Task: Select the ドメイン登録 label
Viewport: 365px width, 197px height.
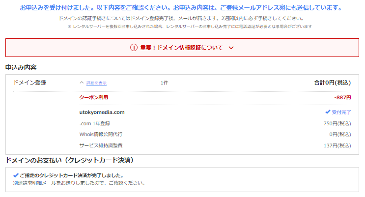Action: [30, 83]
